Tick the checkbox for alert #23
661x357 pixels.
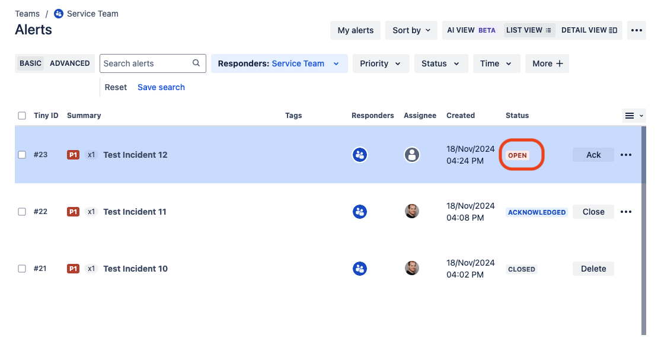click(22, 155)
